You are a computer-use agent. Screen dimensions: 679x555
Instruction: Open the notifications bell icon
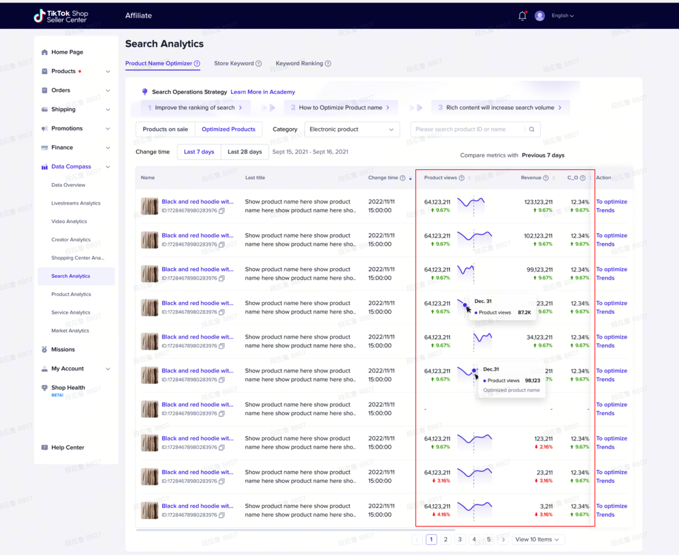coord(523,16)
